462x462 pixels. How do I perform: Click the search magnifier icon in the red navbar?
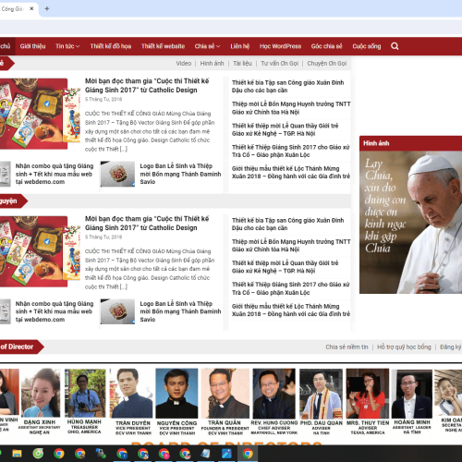click(x=395, y=46)
